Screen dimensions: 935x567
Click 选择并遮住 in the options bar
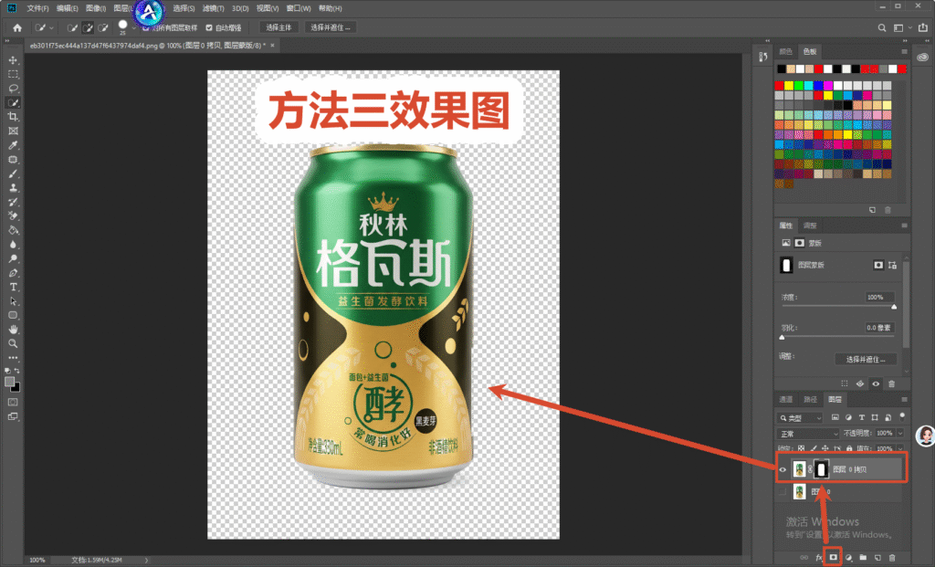pos(331,27)
